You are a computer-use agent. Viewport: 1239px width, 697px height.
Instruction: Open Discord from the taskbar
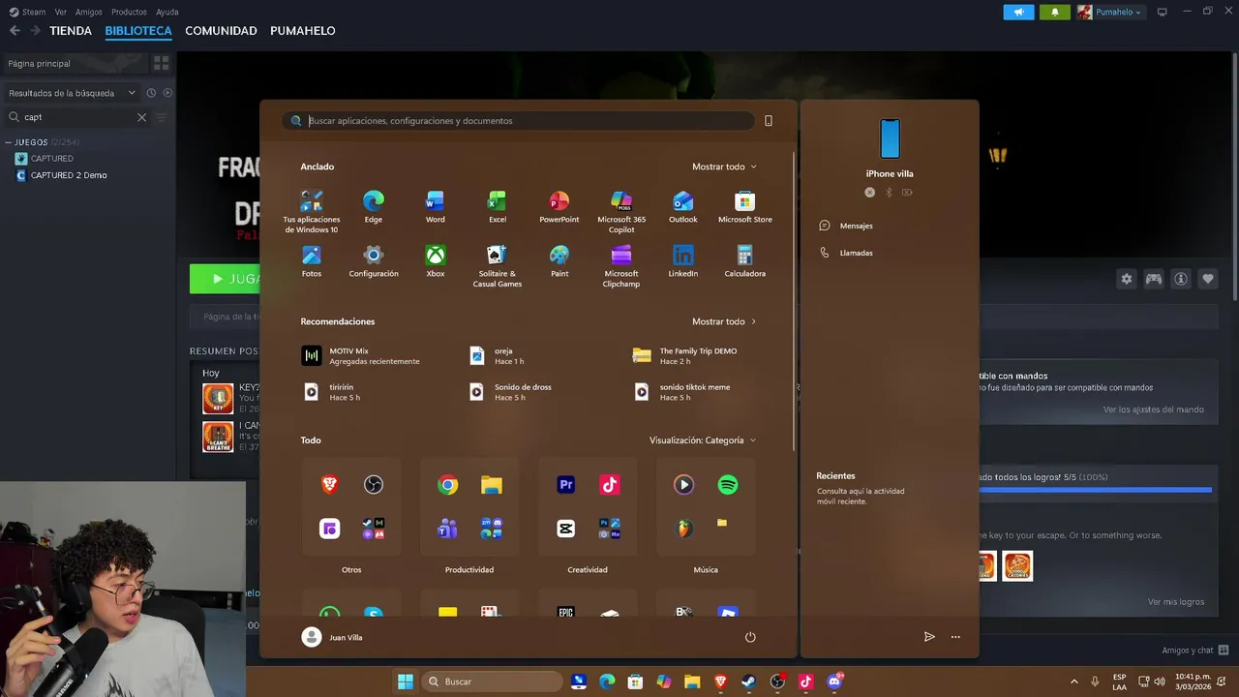pos(834,682)
